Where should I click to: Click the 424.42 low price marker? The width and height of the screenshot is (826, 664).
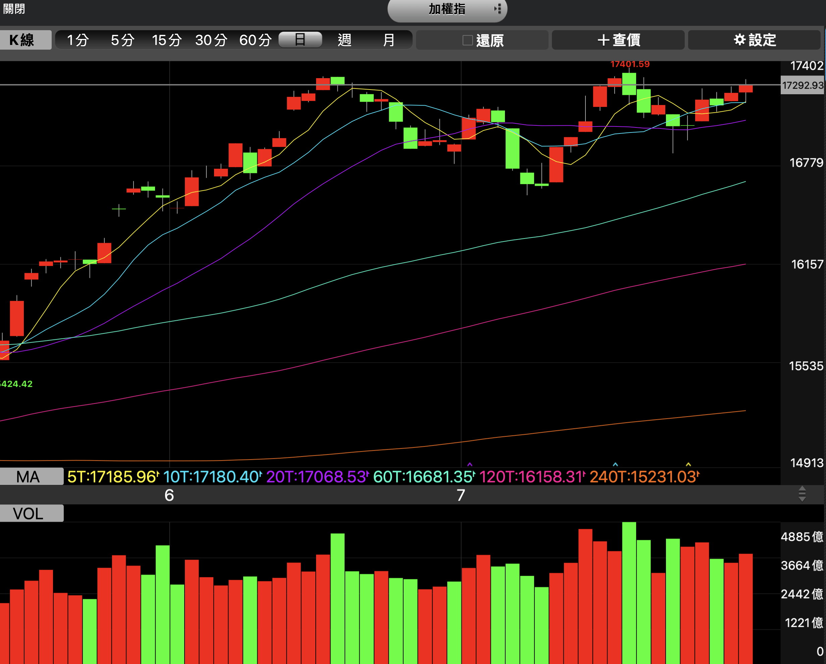(16, 384)
